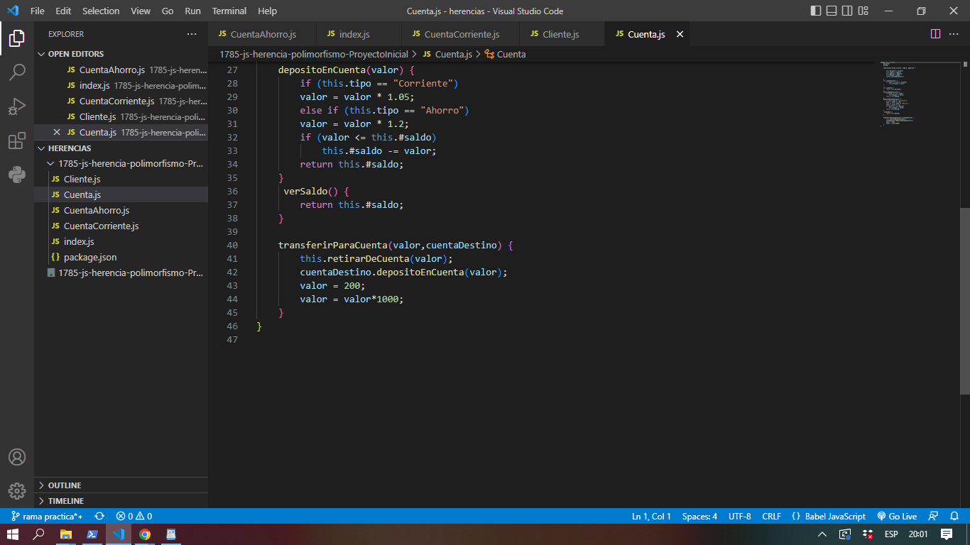This screenshot has width=970, height=545.
Task: Change the Spaces: 4 indentation setting
Action: 699,517
